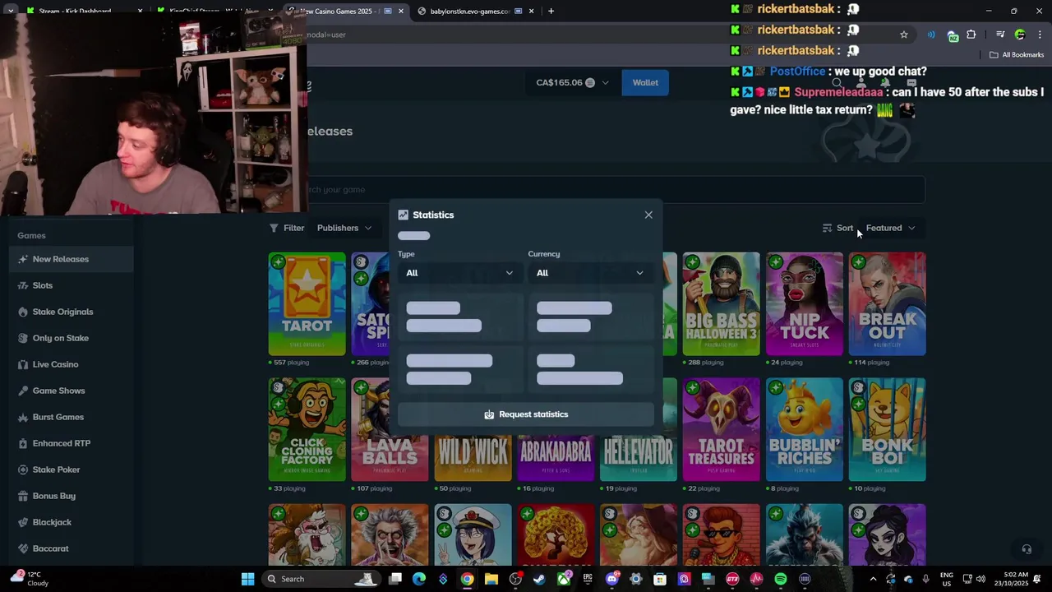Open the Bubblin' Riches game

[x=805, y=430]
